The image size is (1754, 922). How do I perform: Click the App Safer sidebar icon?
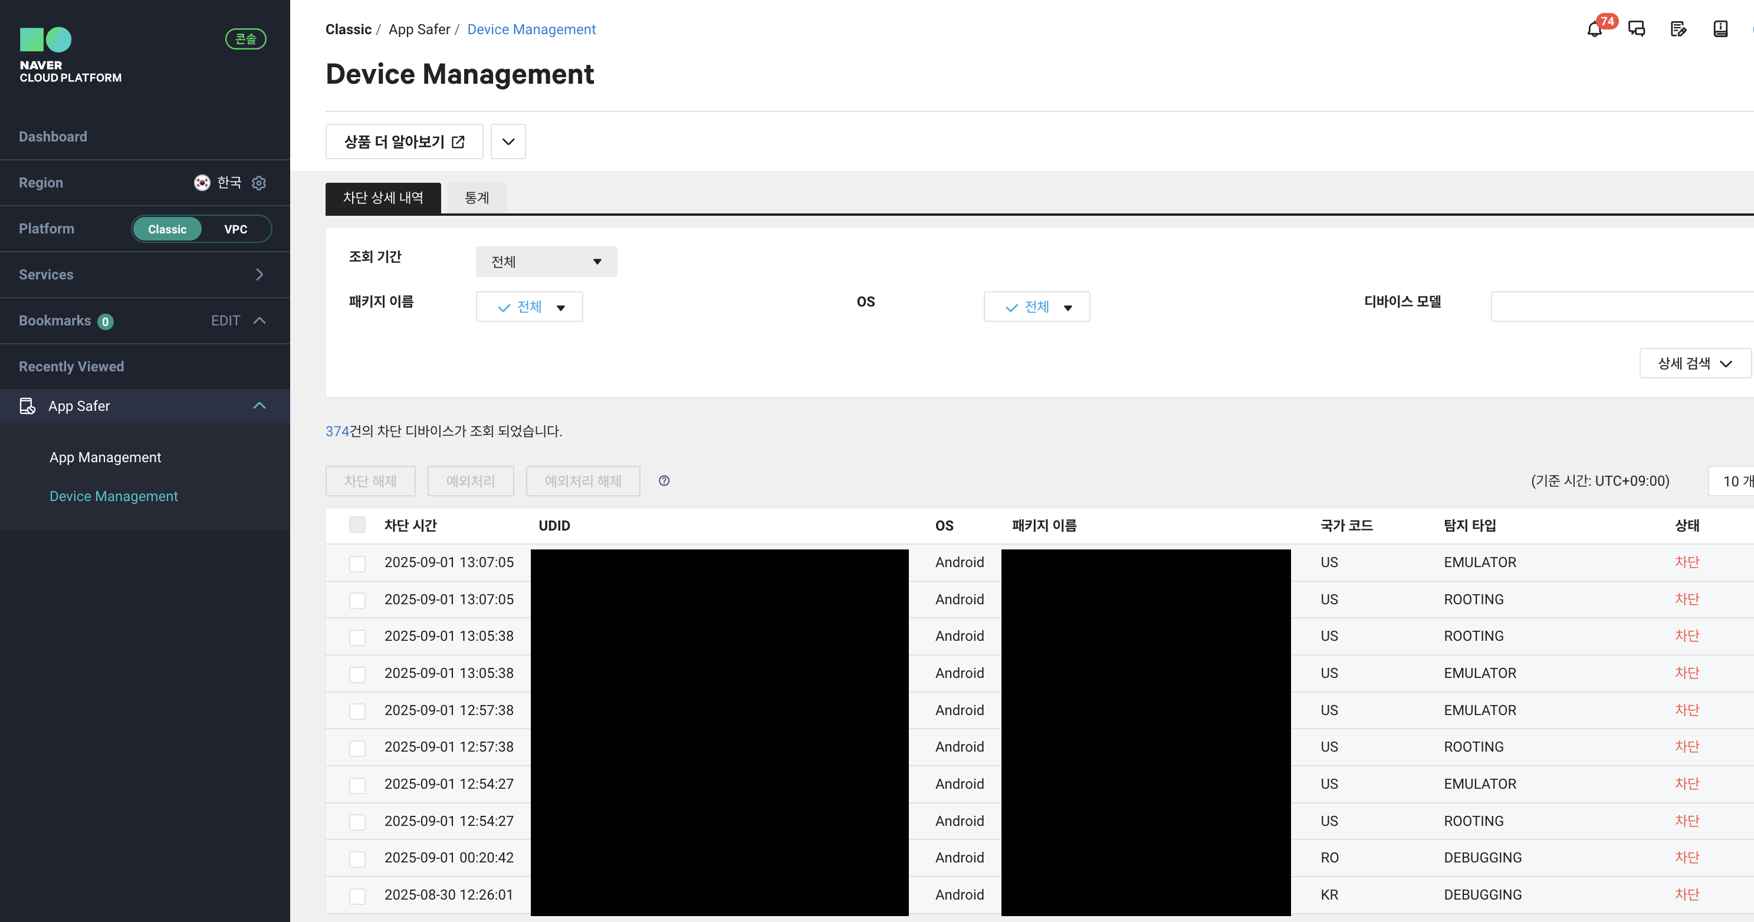[x=27, y=406]
